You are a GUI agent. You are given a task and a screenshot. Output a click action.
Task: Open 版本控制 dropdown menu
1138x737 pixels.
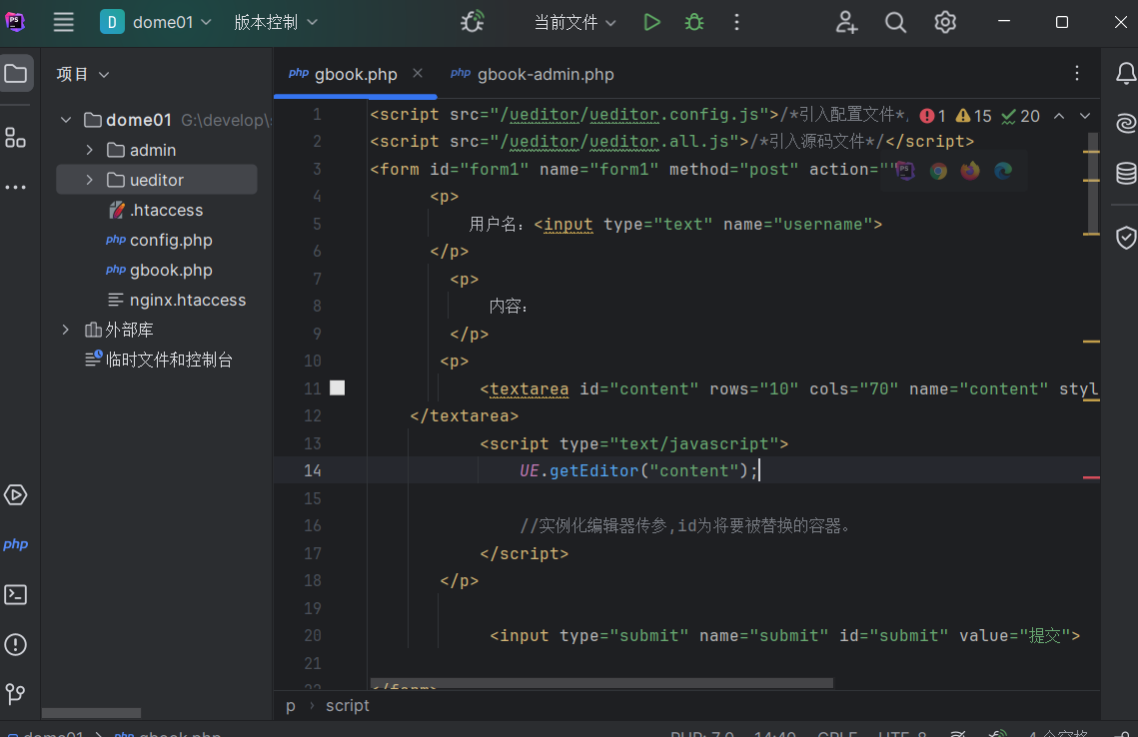pos(276,22)
